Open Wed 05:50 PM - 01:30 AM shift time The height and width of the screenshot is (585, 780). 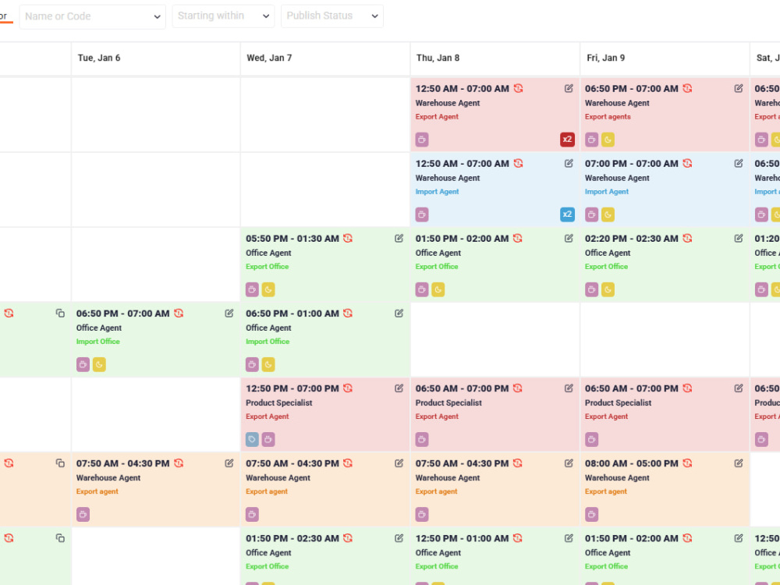(292, 239)
